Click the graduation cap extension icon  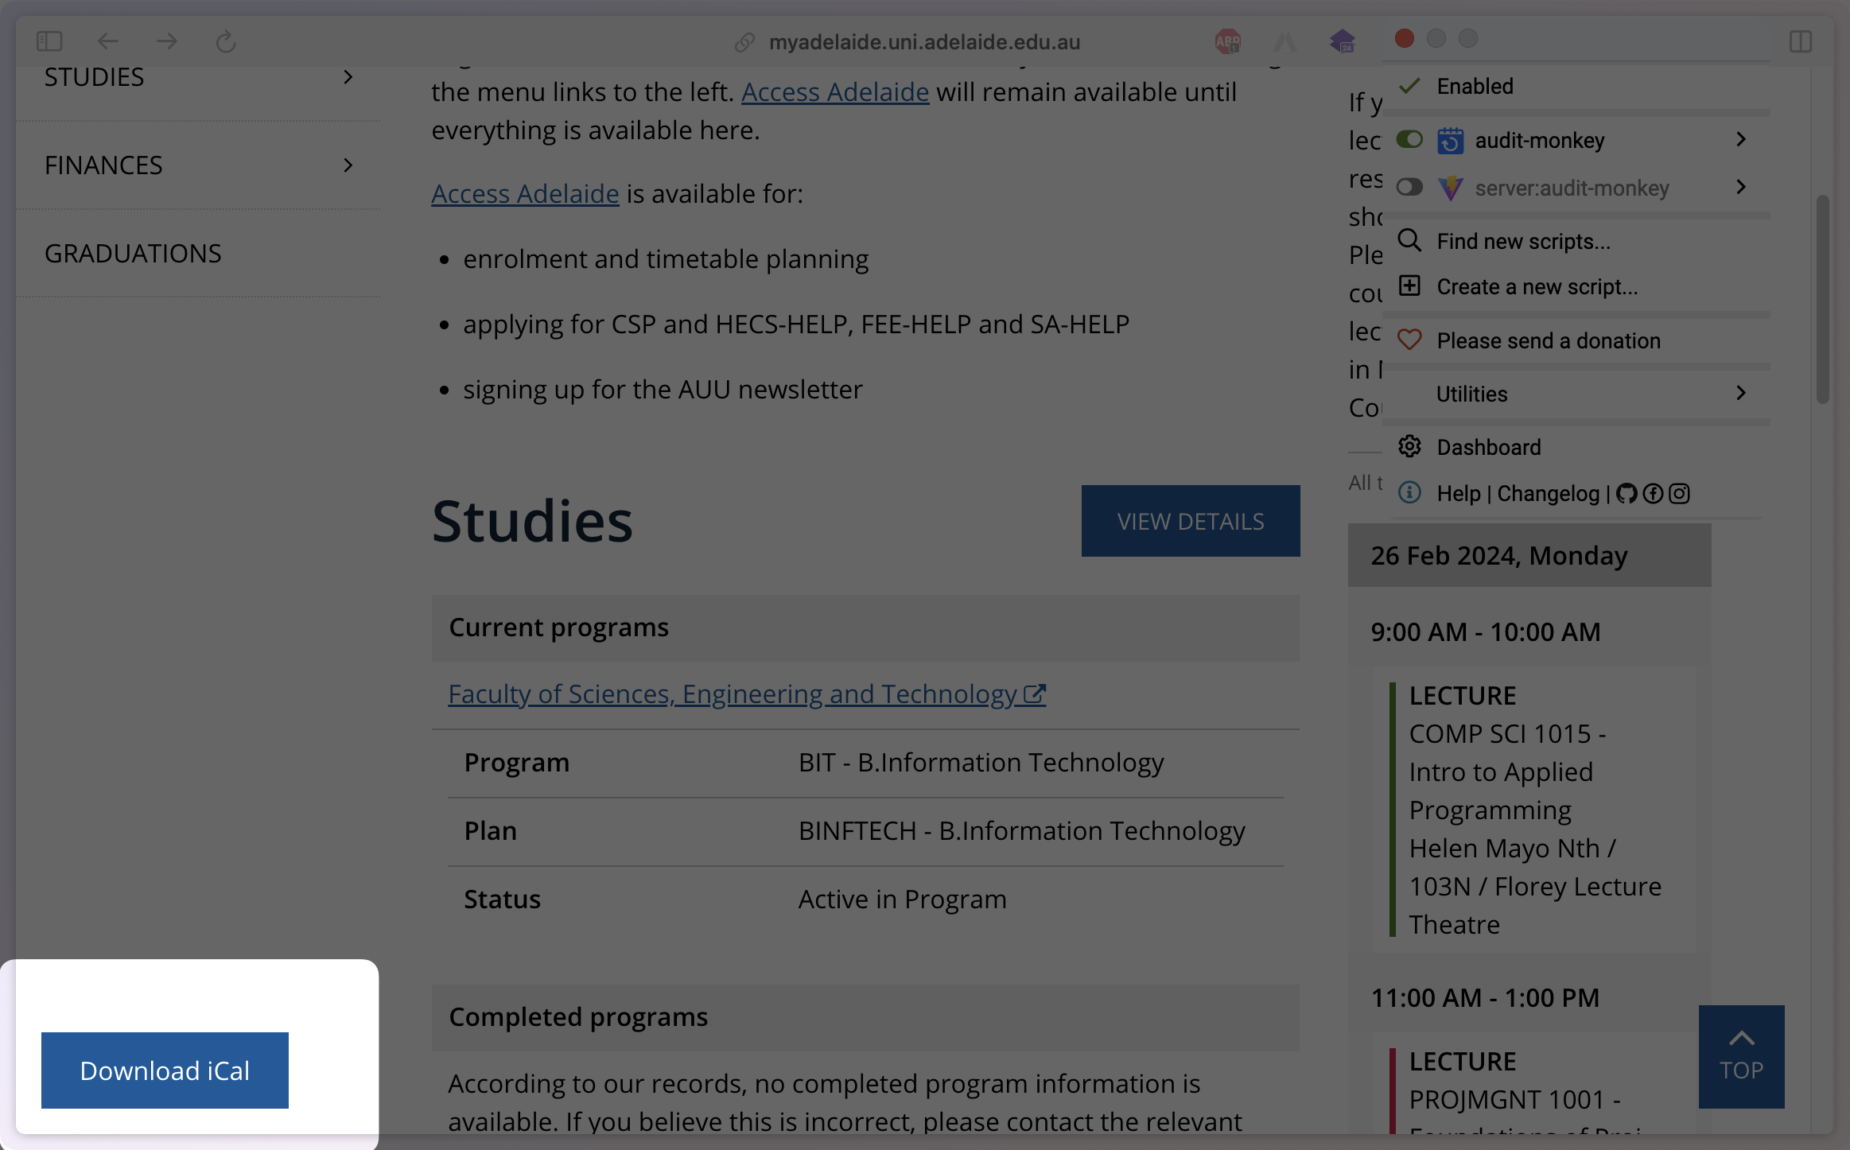point(1342,41)
